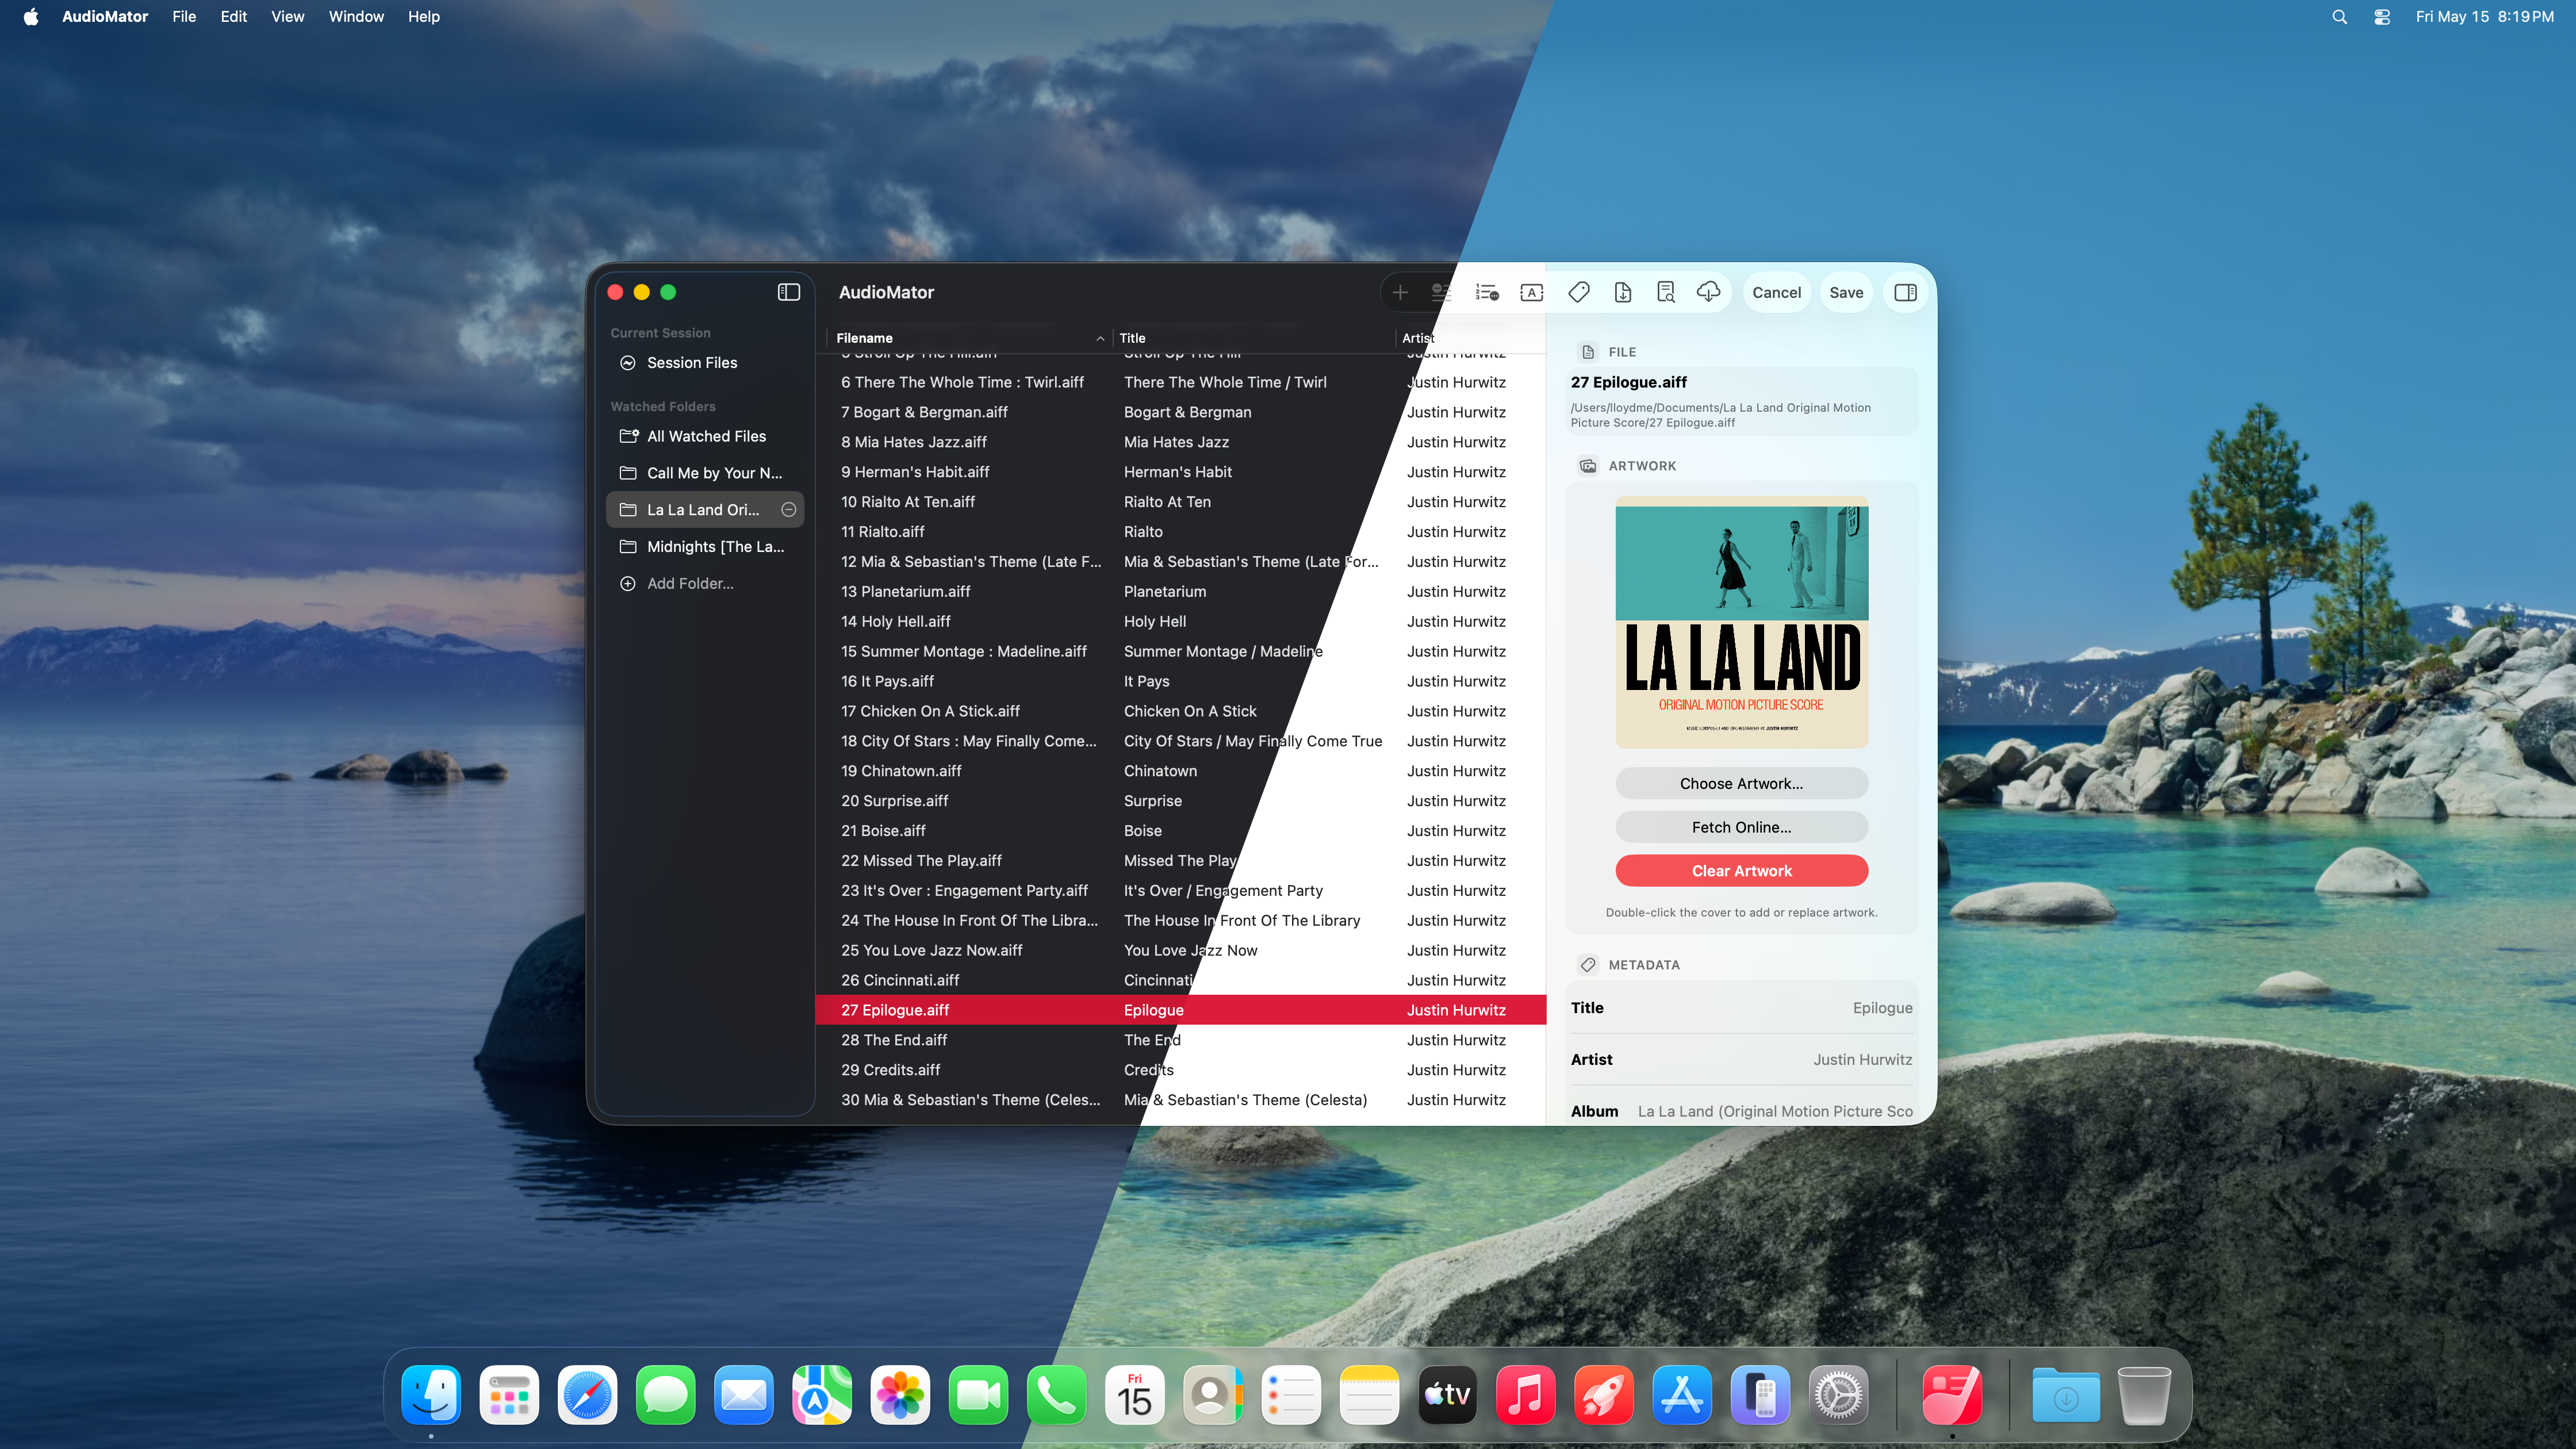Click the Spotlight search icon
This screenshot has width=2576, height=1449.
click(2339, 16)
